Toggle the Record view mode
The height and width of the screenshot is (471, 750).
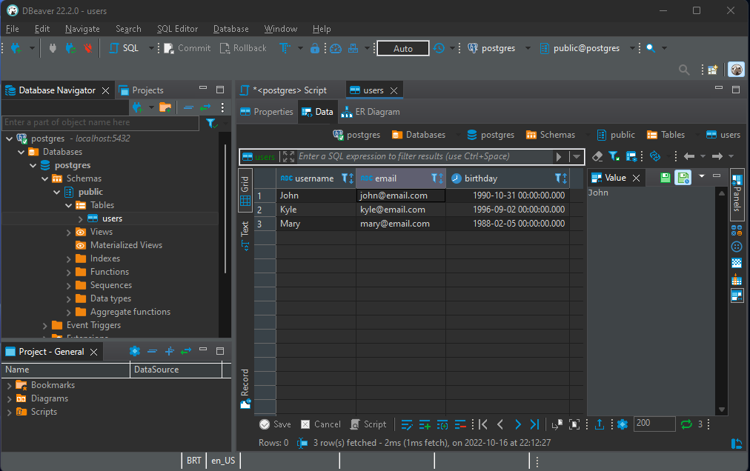click(x=245, y=389)
